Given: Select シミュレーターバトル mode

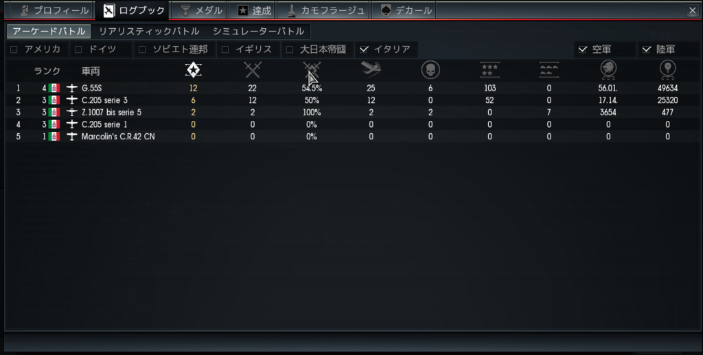Looking at the screenshot, I should point(259,32).
